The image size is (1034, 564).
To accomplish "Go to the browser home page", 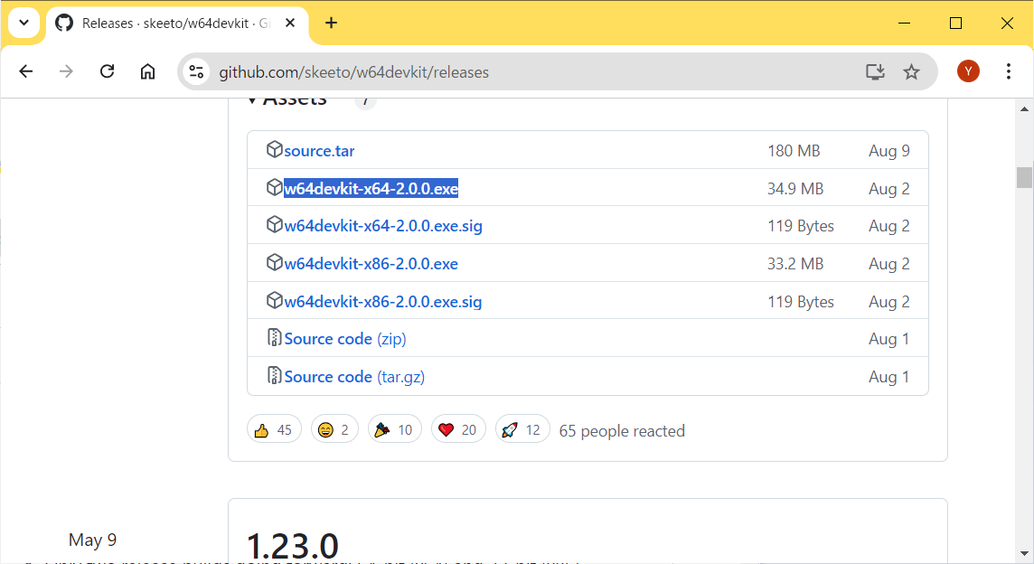I will point(147,71).
